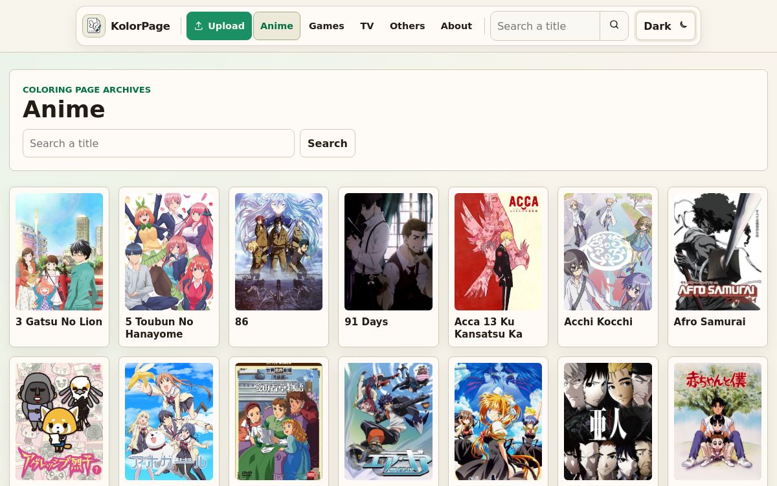Screen dimensions: 777x486
Task: Focus the header Search a title field
Action: [x=545, y=26]
